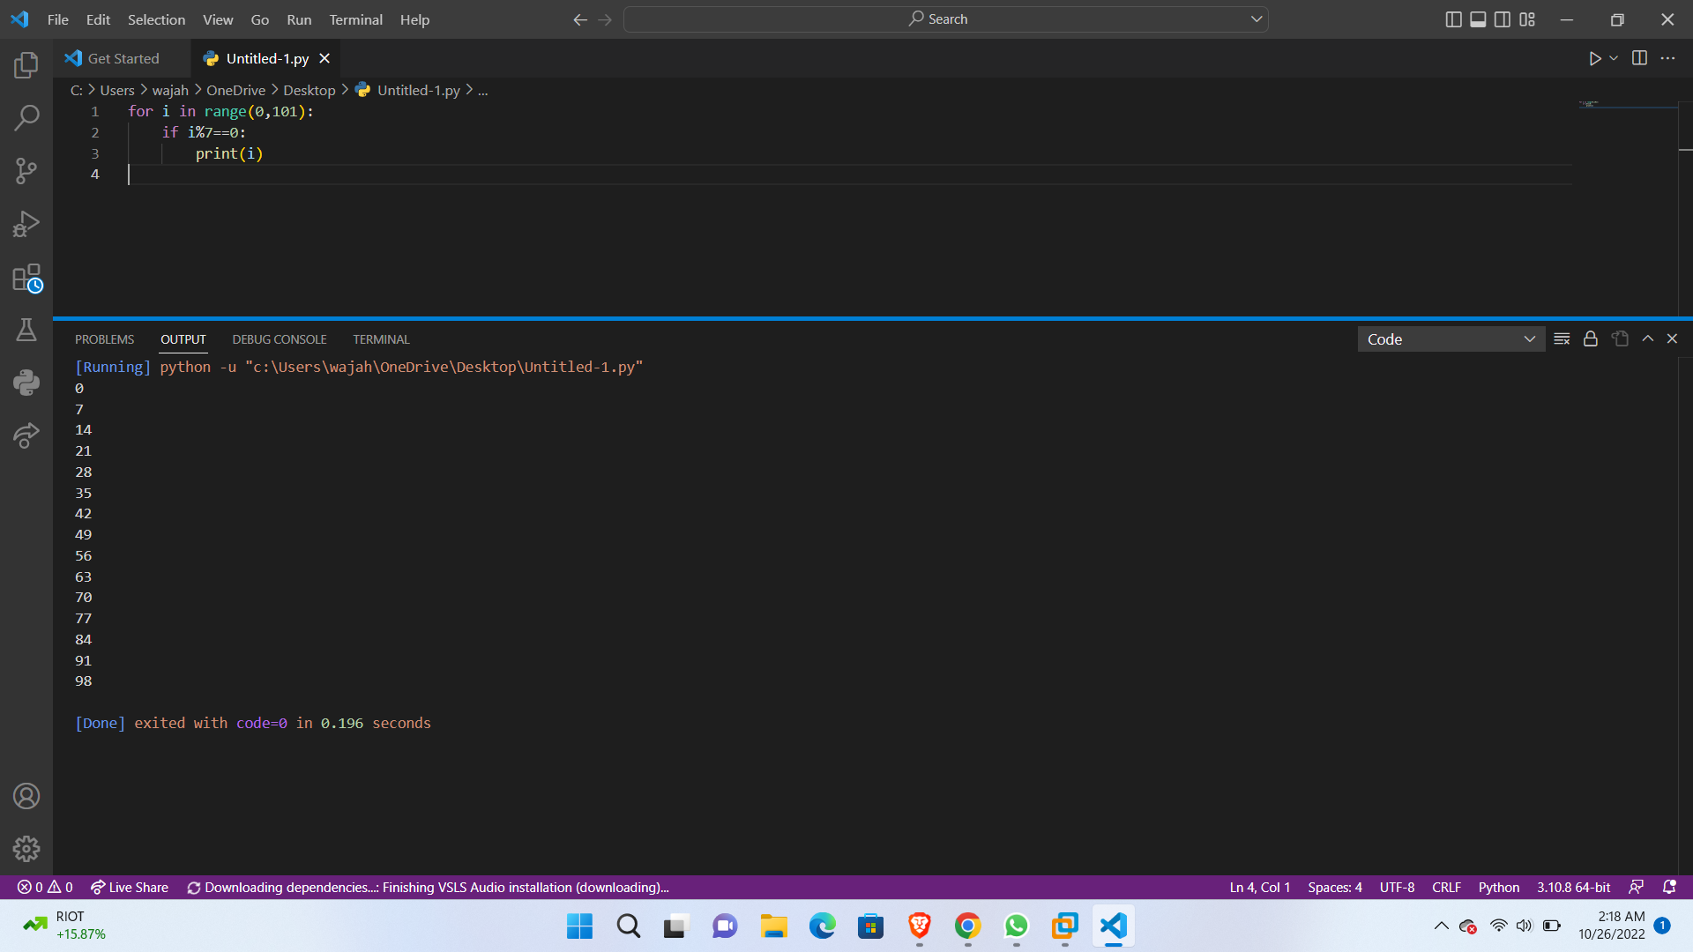This screenshot has width=1693, height=952.
Task: Toggle the bottom panel layout button
Action: pyautogui.click(x=1478, y=19)
